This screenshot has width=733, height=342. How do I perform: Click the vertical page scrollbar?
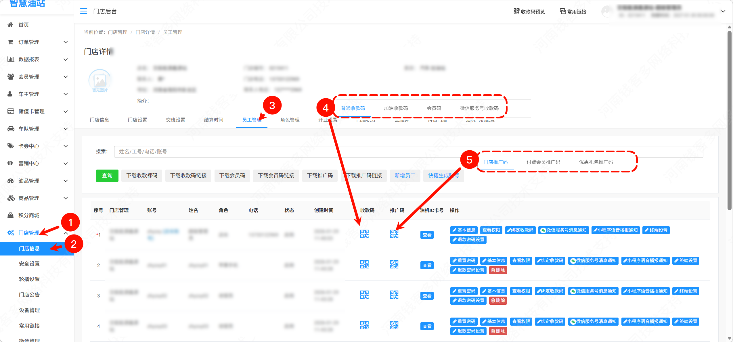[729, 121]
